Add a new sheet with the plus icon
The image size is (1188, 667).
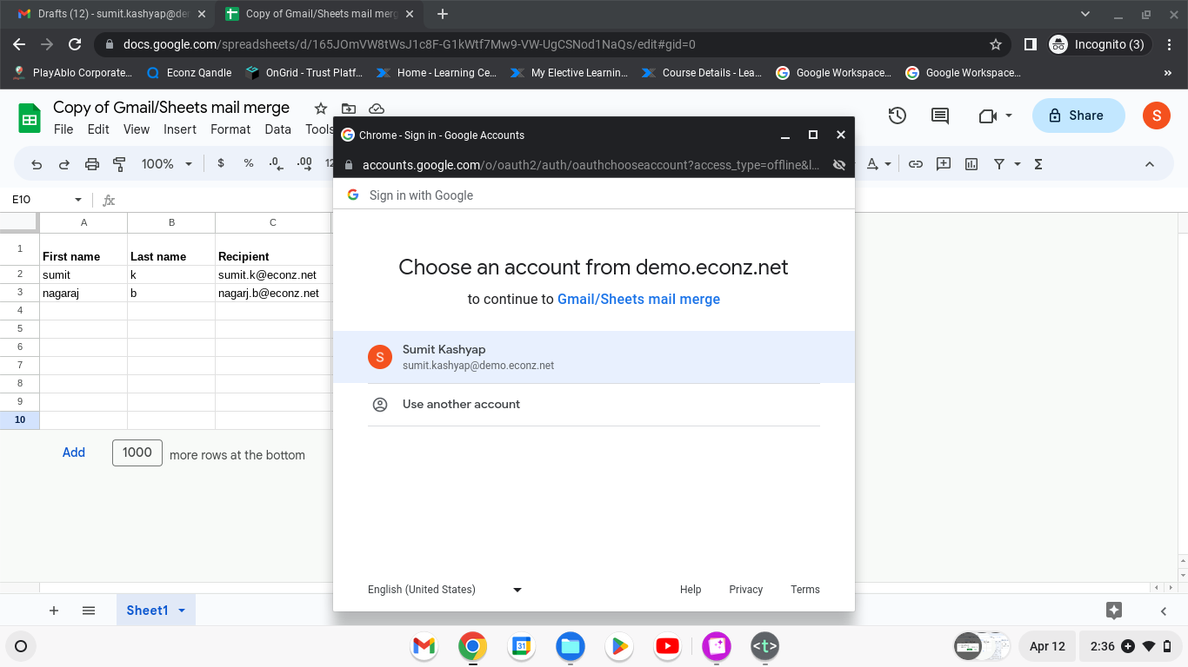54,611
